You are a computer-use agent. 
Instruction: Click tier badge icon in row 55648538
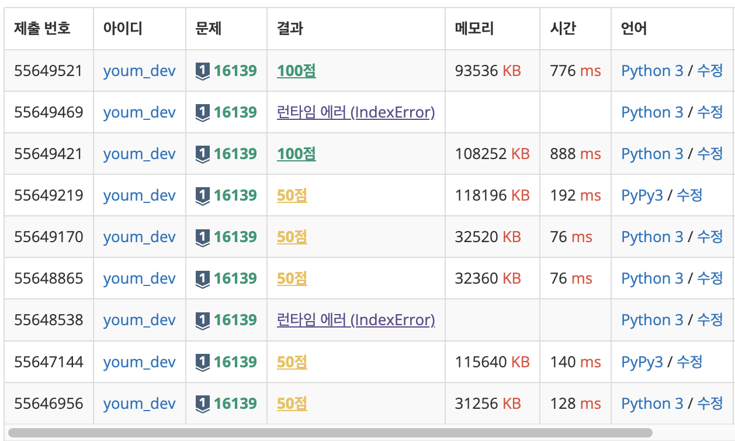pyautogui.click(x=202, y=321)
